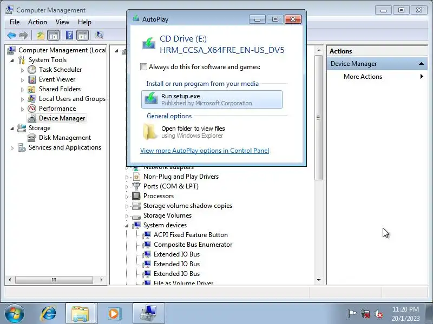Image resolution: width=433 pixels, height=324 pixels.
Task: Click the Shared Folders icon
Action: (x=31, y=89)
